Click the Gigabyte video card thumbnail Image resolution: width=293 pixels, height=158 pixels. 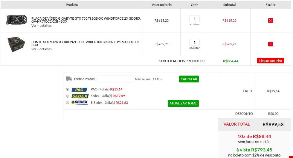pyautogui.click(x=16, y=21)
